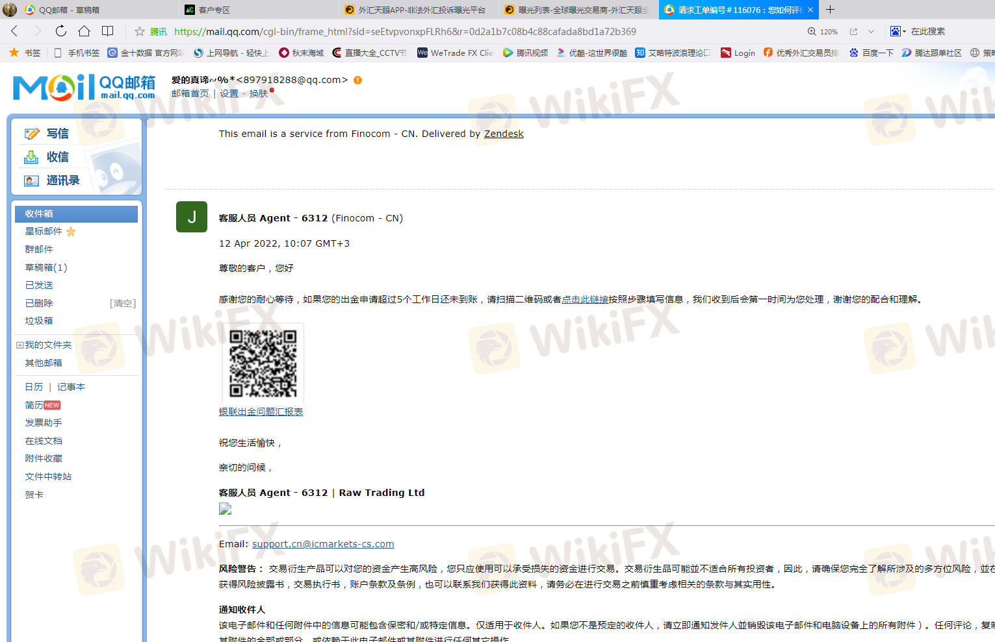The image size is (995, 642).
Task: Expand the address bar dropdown chevron
Action: click(x=871, y=31)
